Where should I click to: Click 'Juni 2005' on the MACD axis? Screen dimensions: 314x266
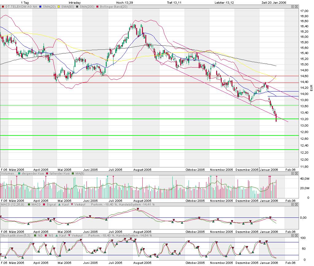90,232
